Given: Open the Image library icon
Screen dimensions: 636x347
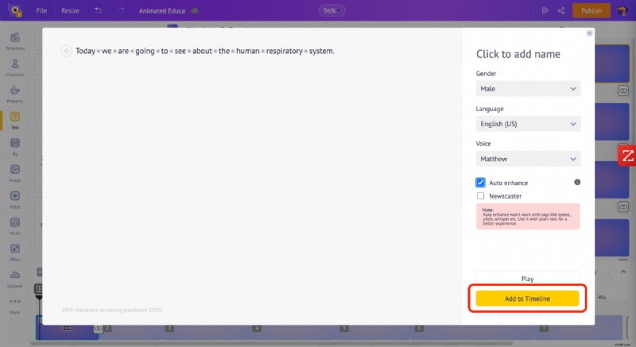Looking at the screenshot, I should 14,172.
